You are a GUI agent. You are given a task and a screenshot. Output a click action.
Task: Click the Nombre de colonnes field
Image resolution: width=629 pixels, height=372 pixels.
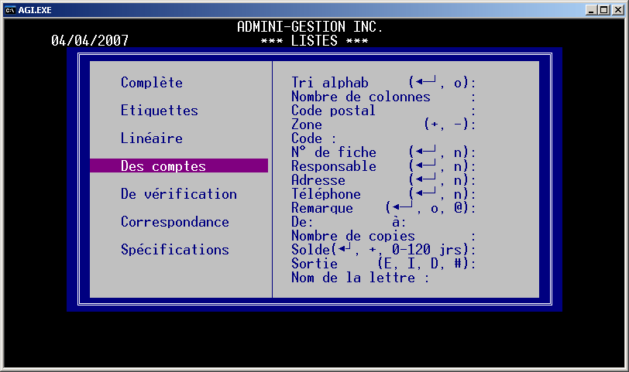(x=383, y=97)
